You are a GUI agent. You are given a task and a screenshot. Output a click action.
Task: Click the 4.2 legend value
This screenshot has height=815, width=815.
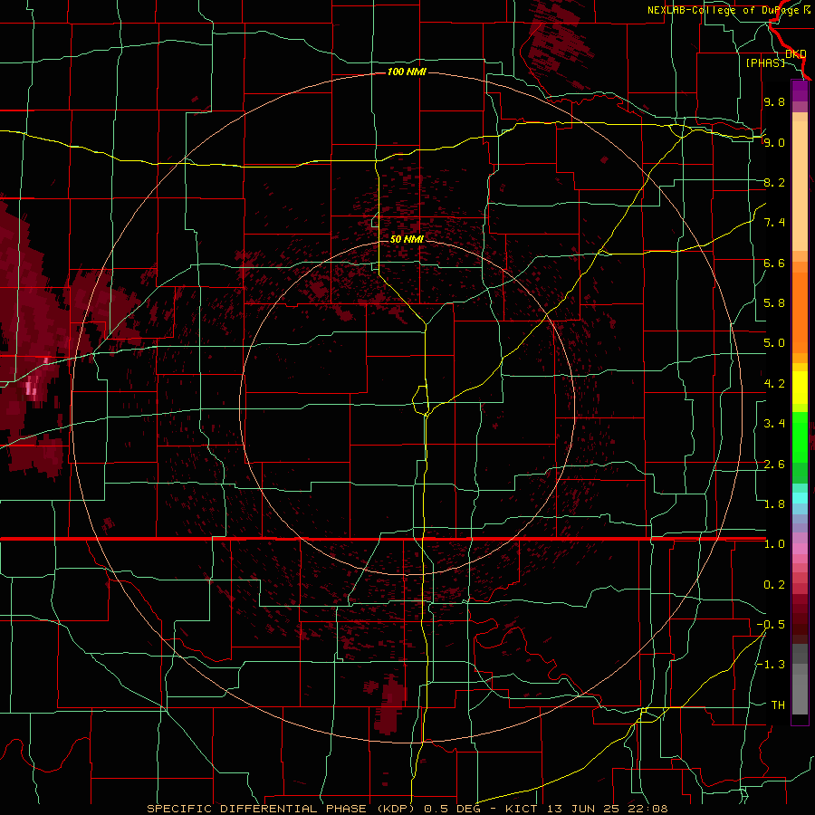(774, 384)
